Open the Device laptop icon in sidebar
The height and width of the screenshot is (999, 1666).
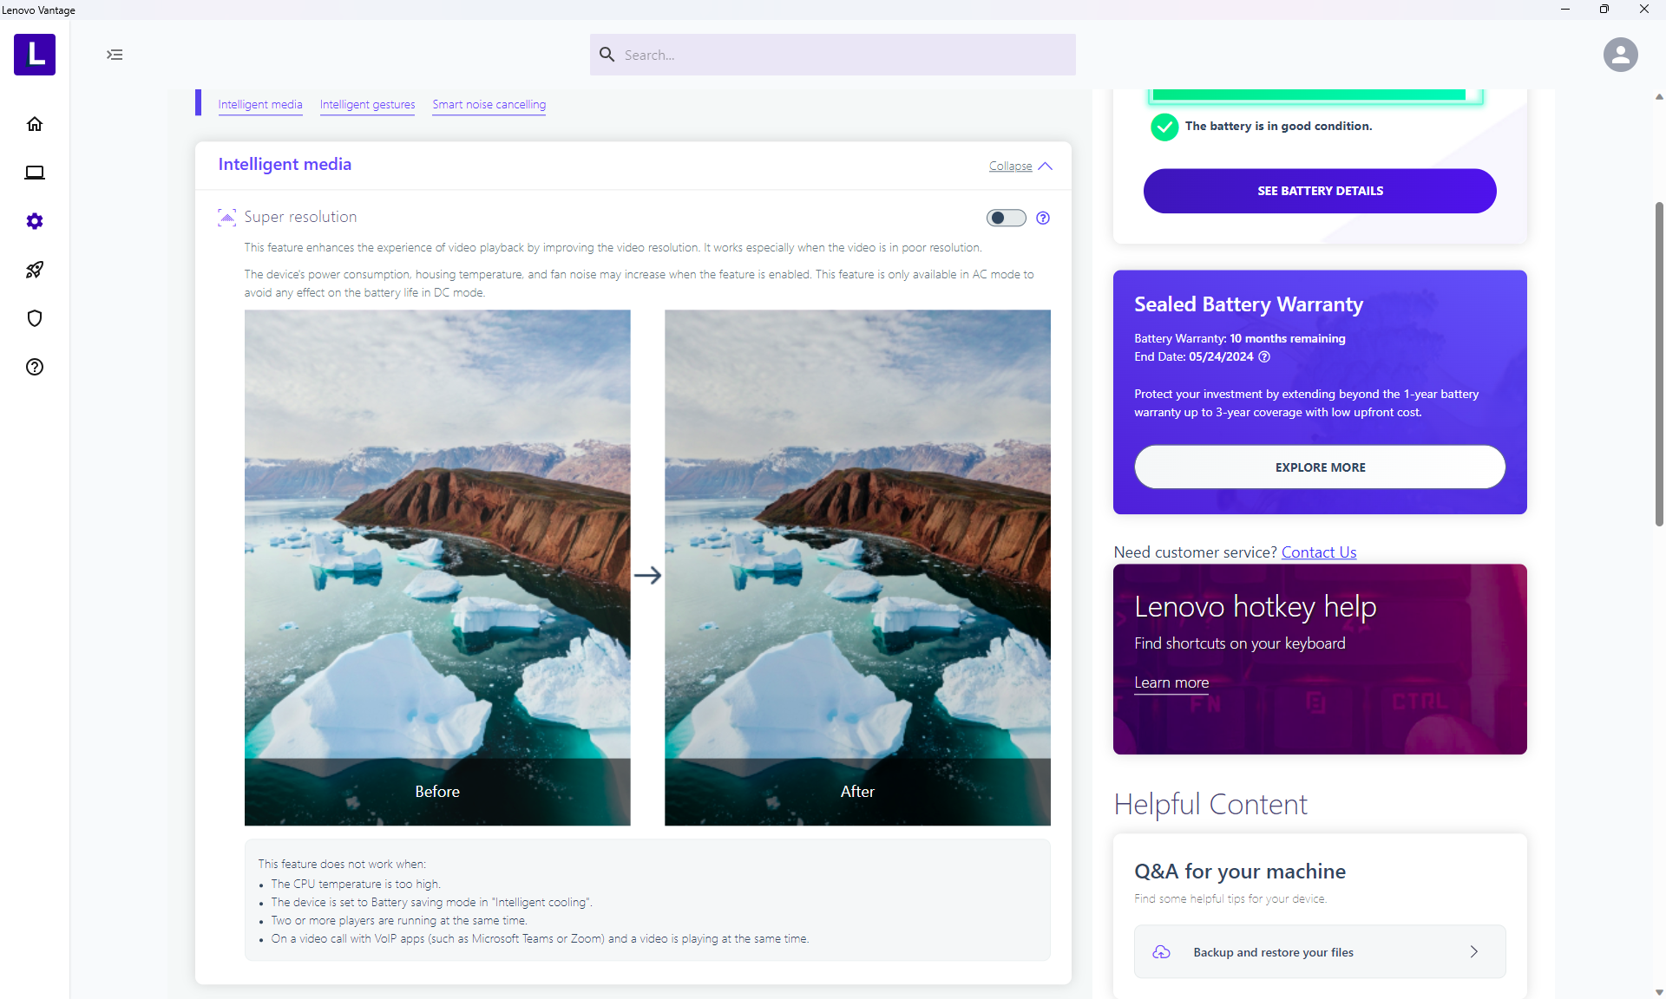coord(35,173)
